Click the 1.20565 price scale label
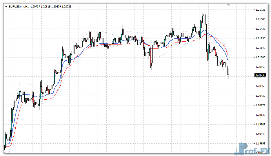The image size is (271, 156). click(x=261, y=86)
